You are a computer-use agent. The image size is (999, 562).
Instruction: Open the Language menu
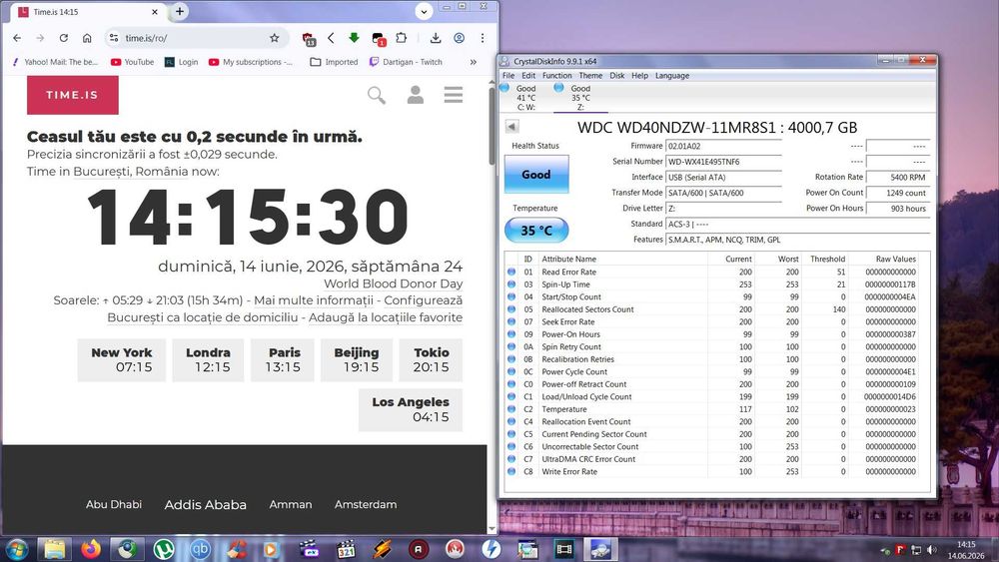point(672,75)
